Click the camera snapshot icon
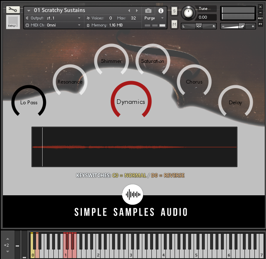Screen dimensions: 266x259 pyautogui.click(x=148, y=10)
